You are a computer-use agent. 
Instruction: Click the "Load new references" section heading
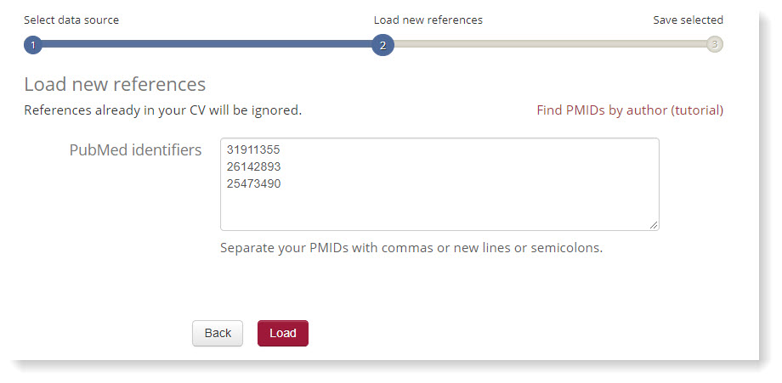[x=115, y=84]
